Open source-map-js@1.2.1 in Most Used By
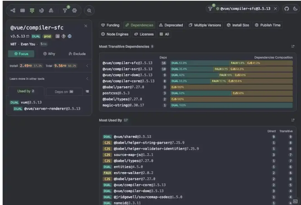The image size is (301, 205). 133,155
